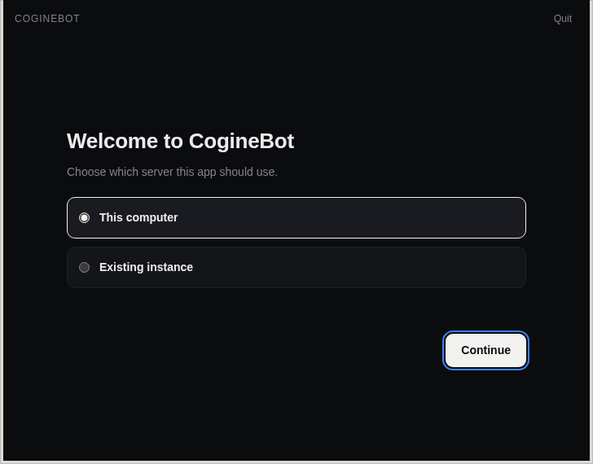Click the 'Choose which server this app should use.' text
593x464 pixels.
pyautogui.click(x=172, y=172)
